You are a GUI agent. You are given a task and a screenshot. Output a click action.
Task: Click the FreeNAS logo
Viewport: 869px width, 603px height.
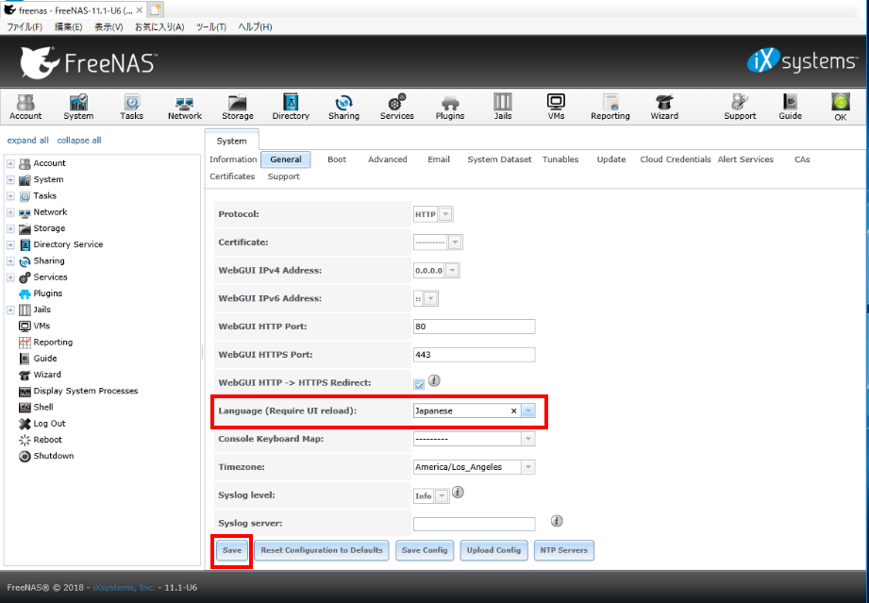89,62
